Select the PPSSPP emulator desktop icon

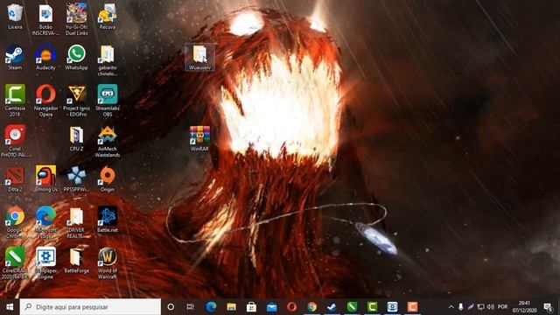pyautogui.click(x=76, y=179)
